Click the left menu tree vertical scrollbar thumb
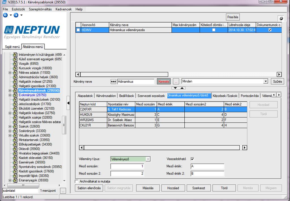The width and height of the screenshot is (290, 201). (64, 125)
